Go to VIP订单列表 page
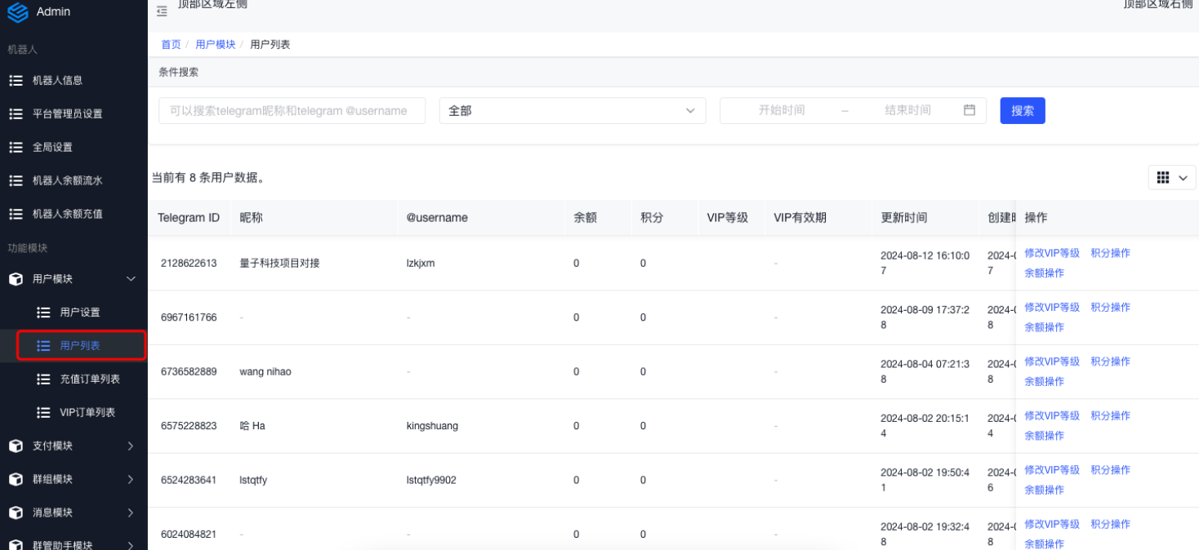The height and width of the screenshot is (550, 1199). (x=87, y=413)
